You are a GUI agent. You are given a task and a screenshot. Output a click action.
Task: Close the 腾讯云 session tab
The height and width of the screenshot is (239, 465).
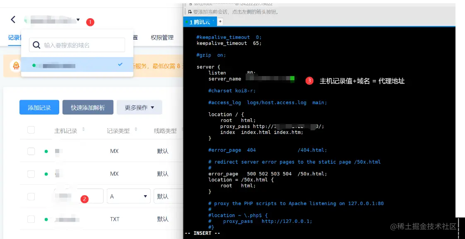pyautogui.click(x=213, y=20)
